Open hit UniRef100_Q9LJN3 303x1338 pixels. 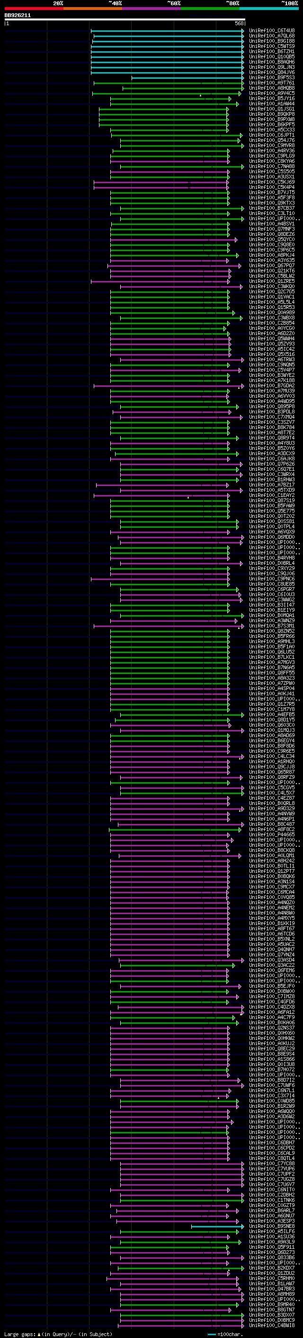[272, 67]
